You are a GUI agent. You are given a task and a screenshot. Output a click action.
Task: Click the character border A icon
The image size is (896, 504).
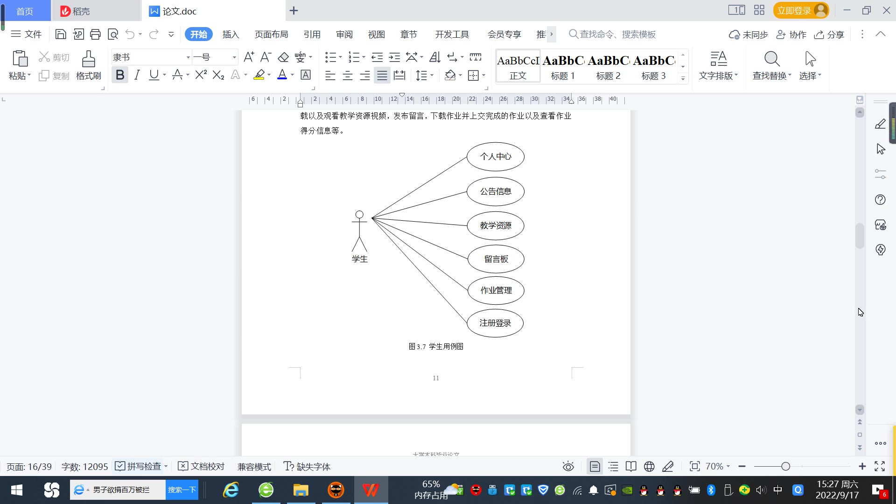click(x=306, y=75)
